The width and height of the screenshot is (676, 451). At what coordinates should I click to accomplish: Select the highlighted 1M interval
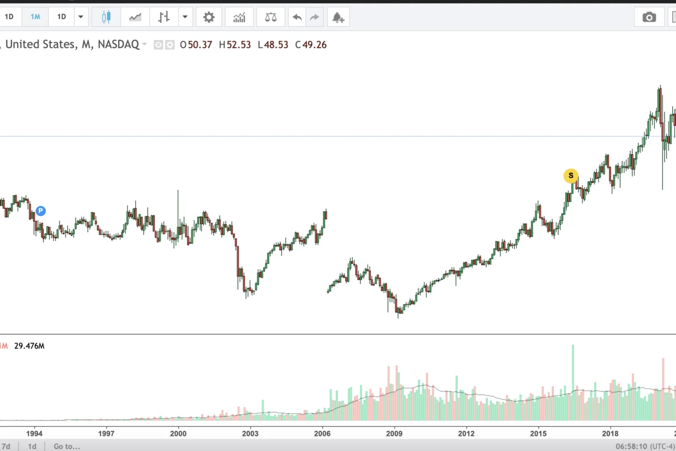[x=35, y=17]
